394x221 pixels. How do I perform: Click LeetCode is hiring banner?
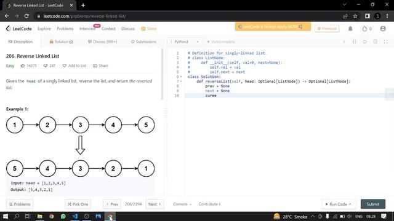pos(273,26)
